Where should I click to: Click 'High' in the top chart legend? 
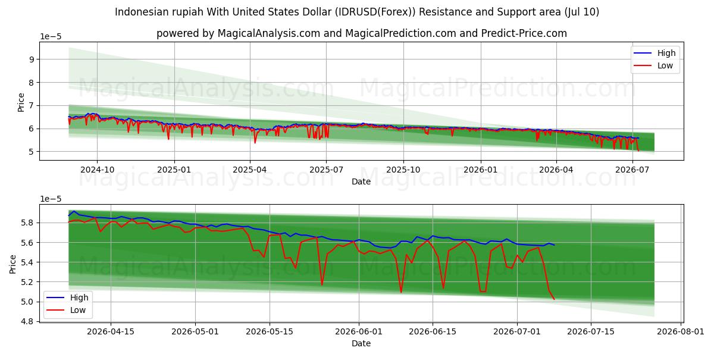point(666,53)
